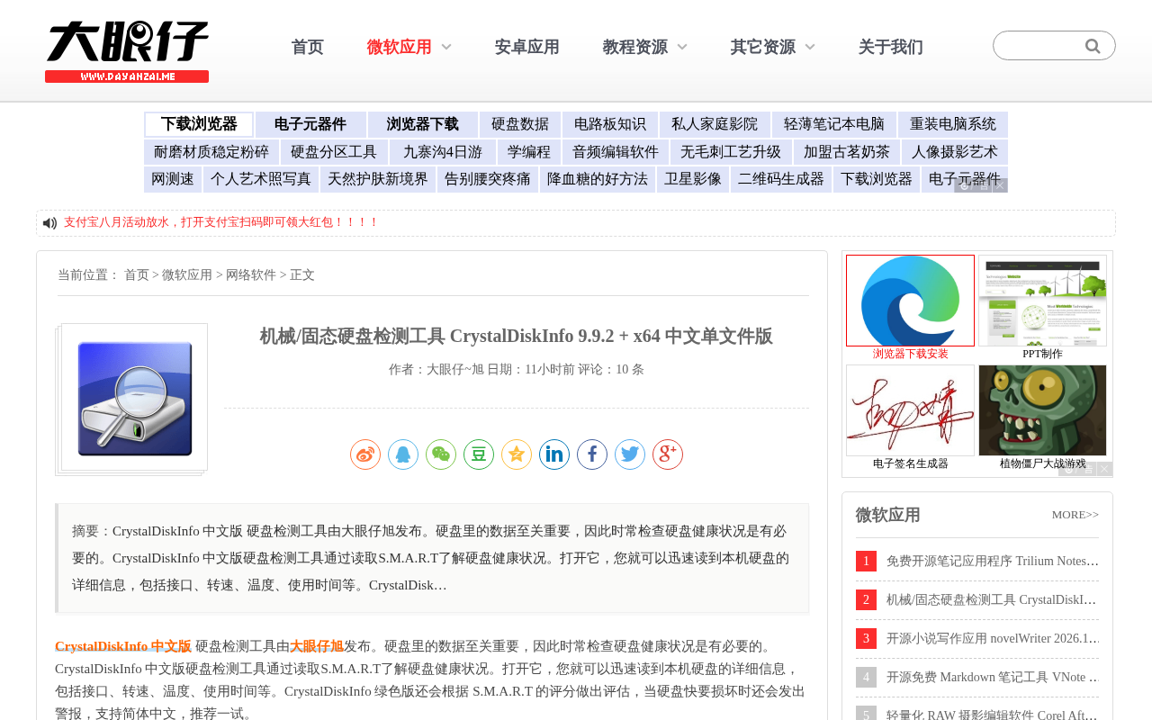The width and height of the screenshot is (1152, 720).
Task: Click the 硬盘数据 tag
Action: [x=520, y=124]
